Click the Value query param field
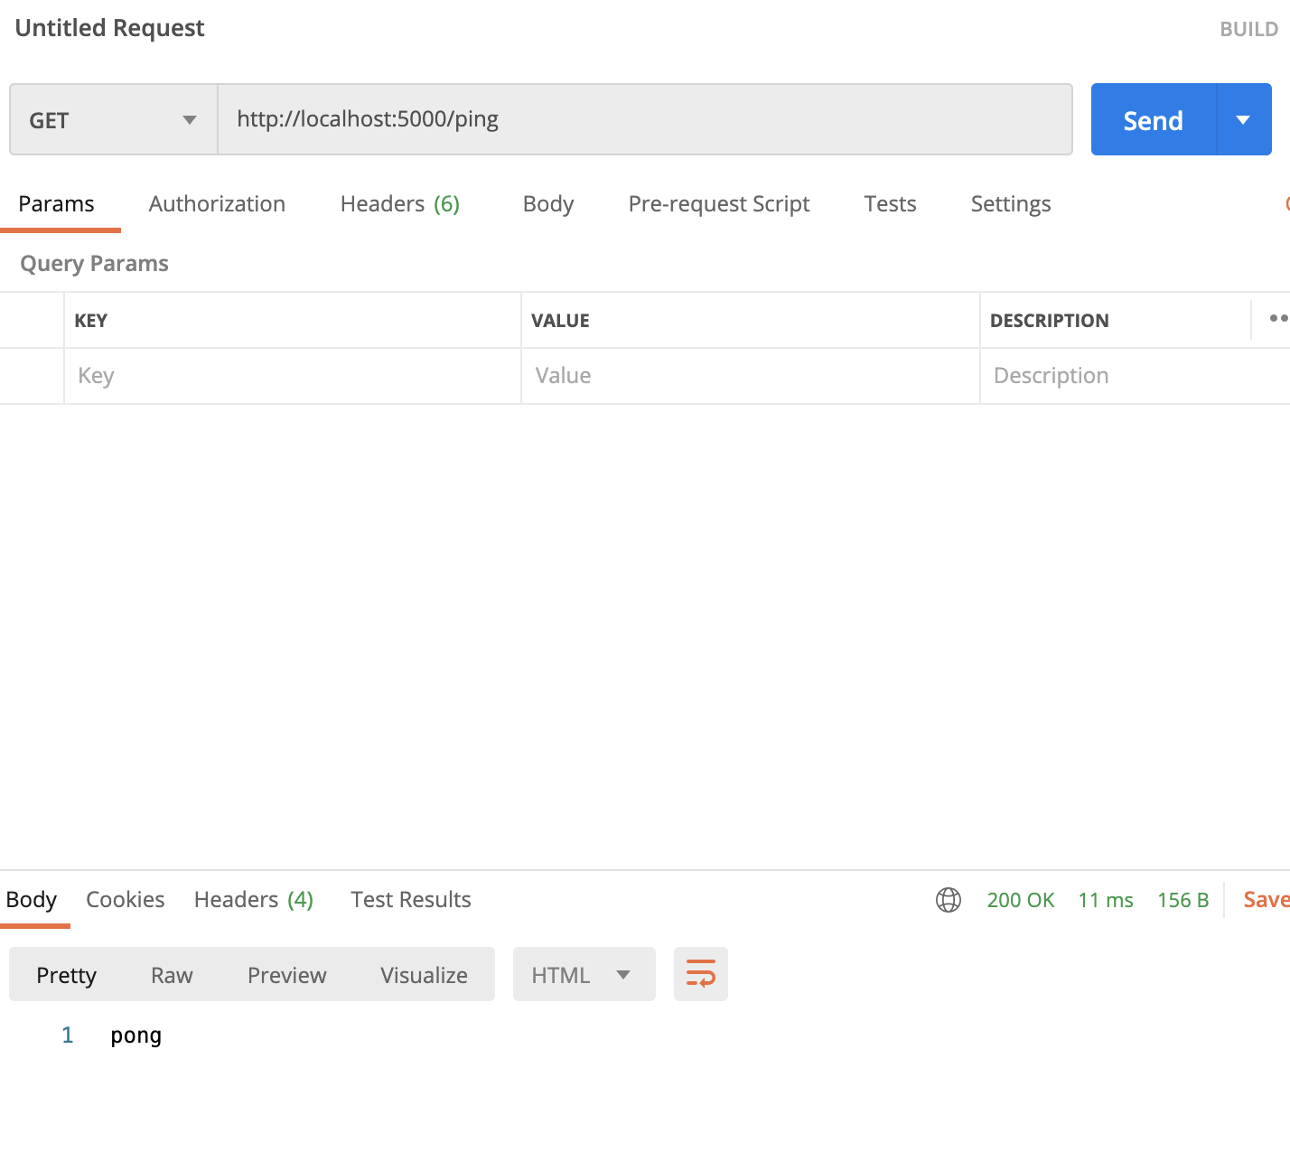 pyautogui.click(x=751, y=376)
